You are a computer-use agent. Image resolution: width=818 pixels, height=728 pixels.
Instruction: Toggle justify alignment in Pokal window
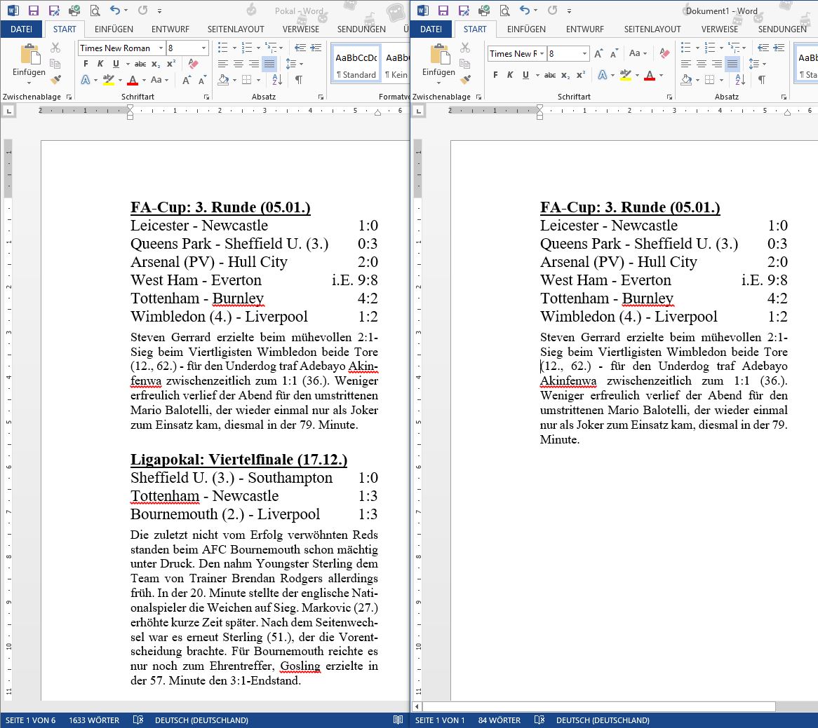pyautogui.click(x=269, y=64)
